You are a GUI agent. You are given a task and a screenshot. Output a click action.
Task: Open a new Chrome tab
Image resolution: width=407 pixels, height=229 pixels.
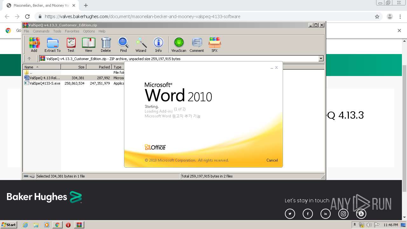86,5
